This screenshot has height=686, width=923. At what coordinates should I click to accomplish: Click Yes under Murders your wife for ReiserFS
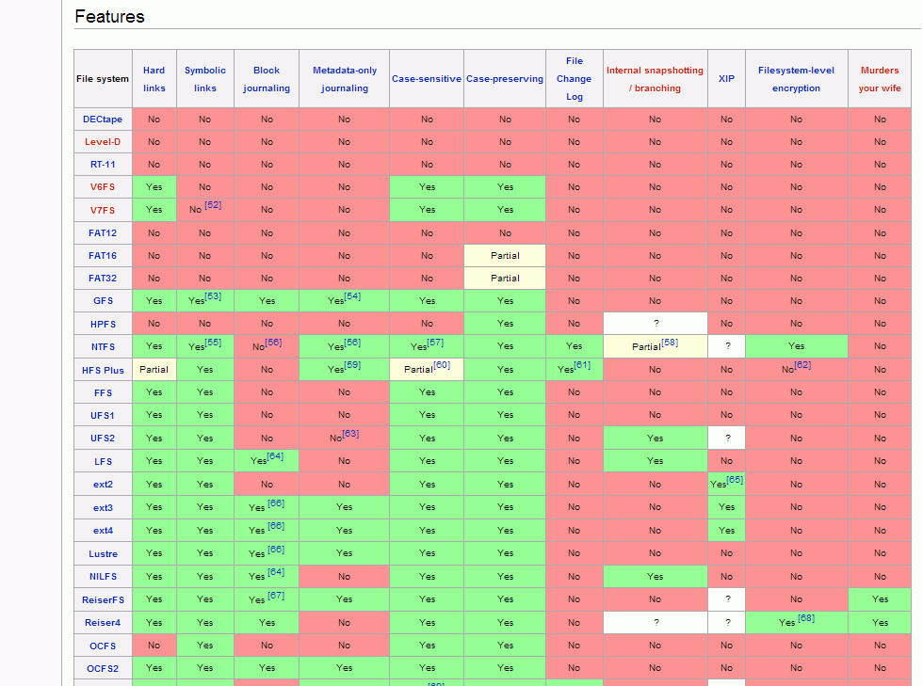point(880,599)
